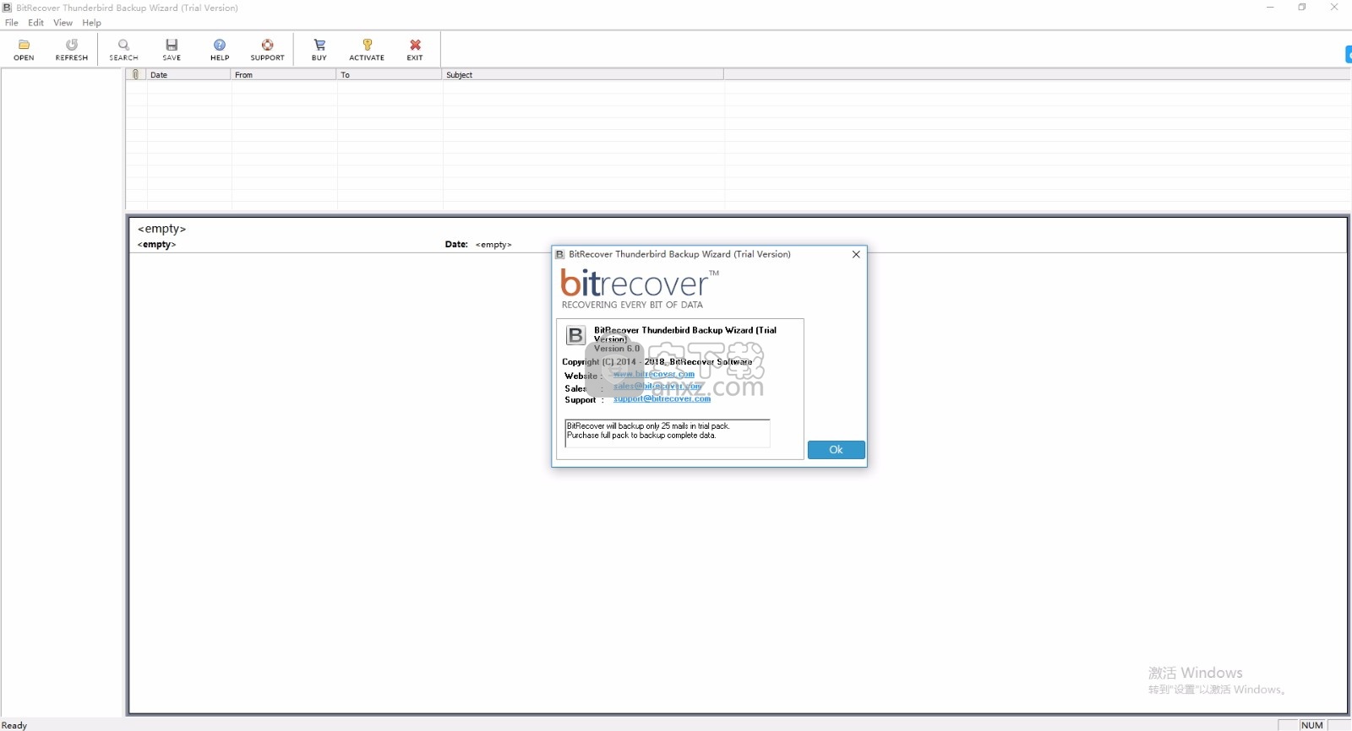Screen dimensions: 1352x731
Task: Click the SAVE floppy disk icon
Action: (172, 49)
